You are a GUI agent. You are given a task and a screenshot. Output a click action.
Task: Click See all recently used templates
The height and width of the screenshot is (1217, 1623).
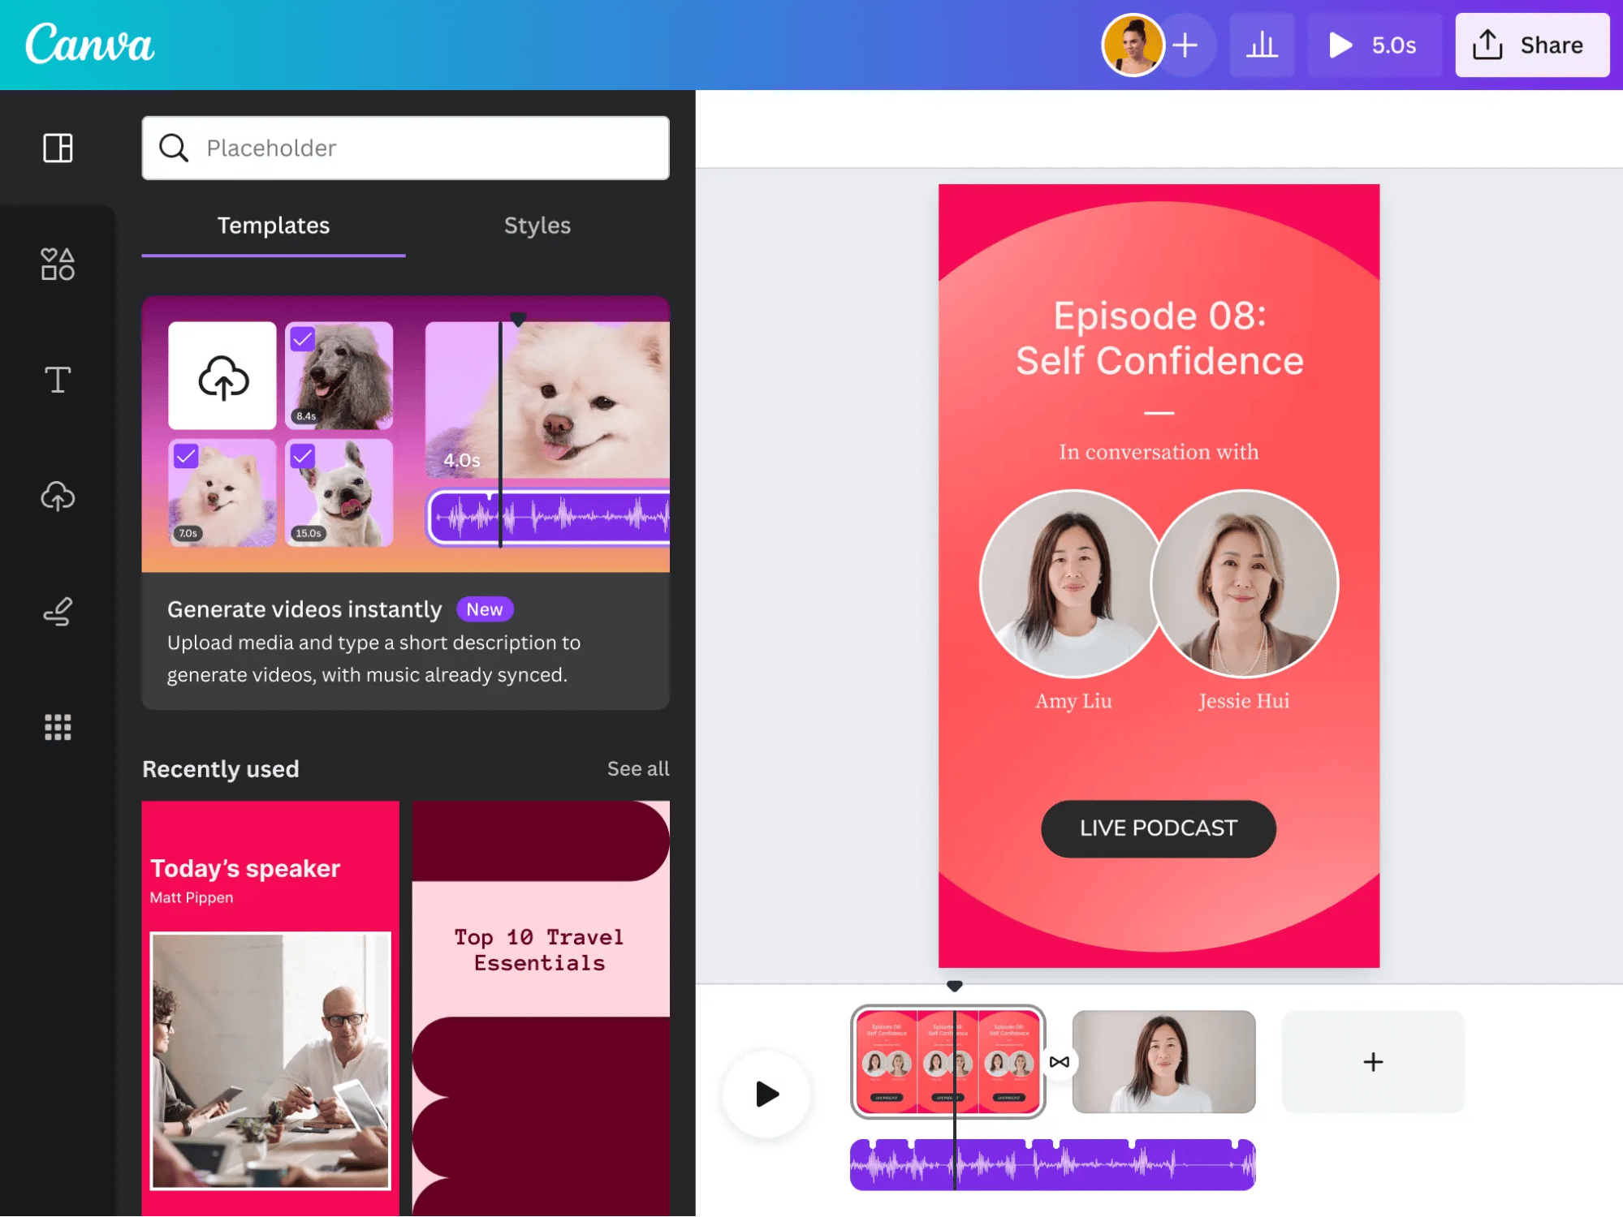click(638, 767)
